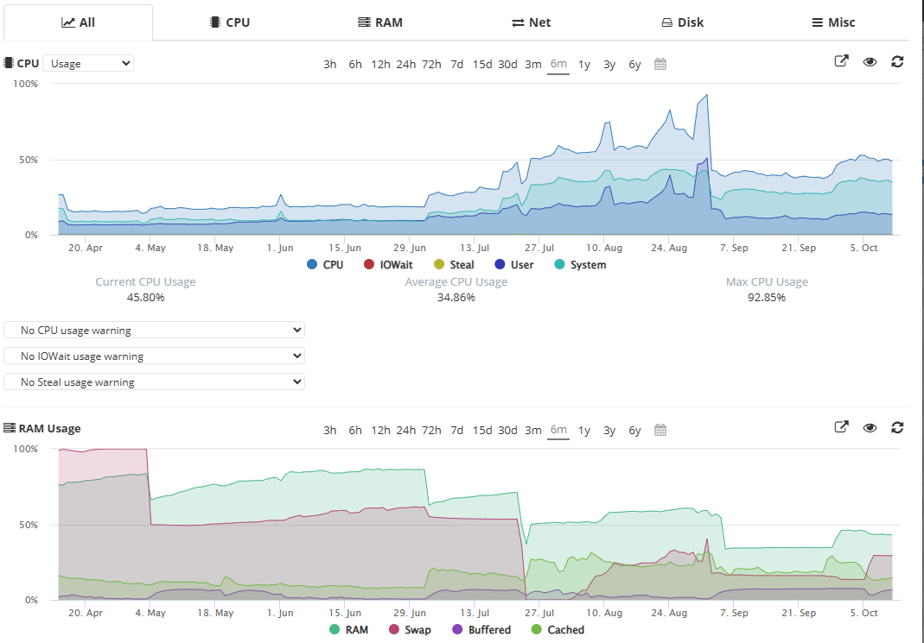
Task: Click the Current CPU Usage value 45.80%
Action: point(145,297)
